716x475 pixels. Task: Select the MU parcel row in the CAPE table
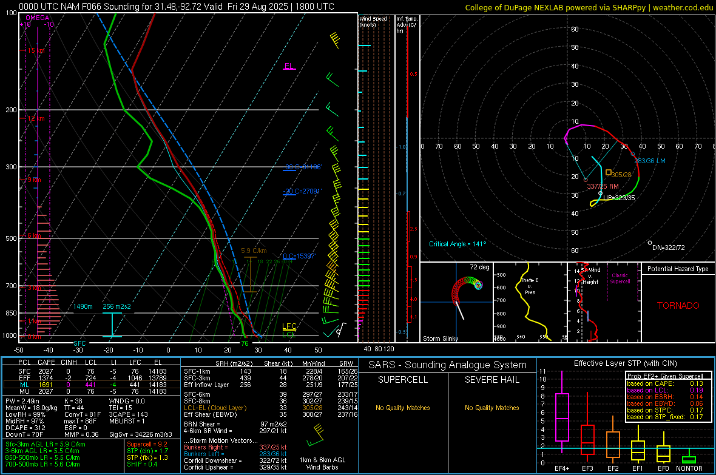pyautogui.click(x=92, y=391)
